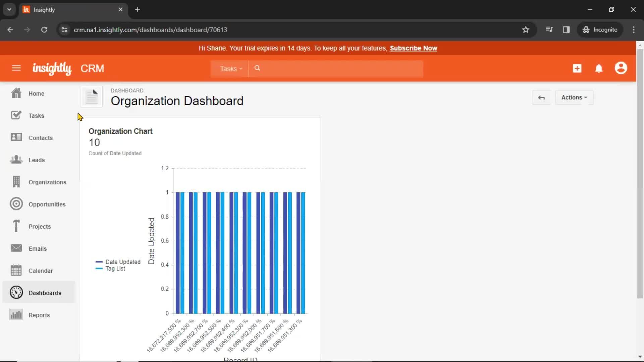Click the Calendar icon in sidebar

pos(15,270)
